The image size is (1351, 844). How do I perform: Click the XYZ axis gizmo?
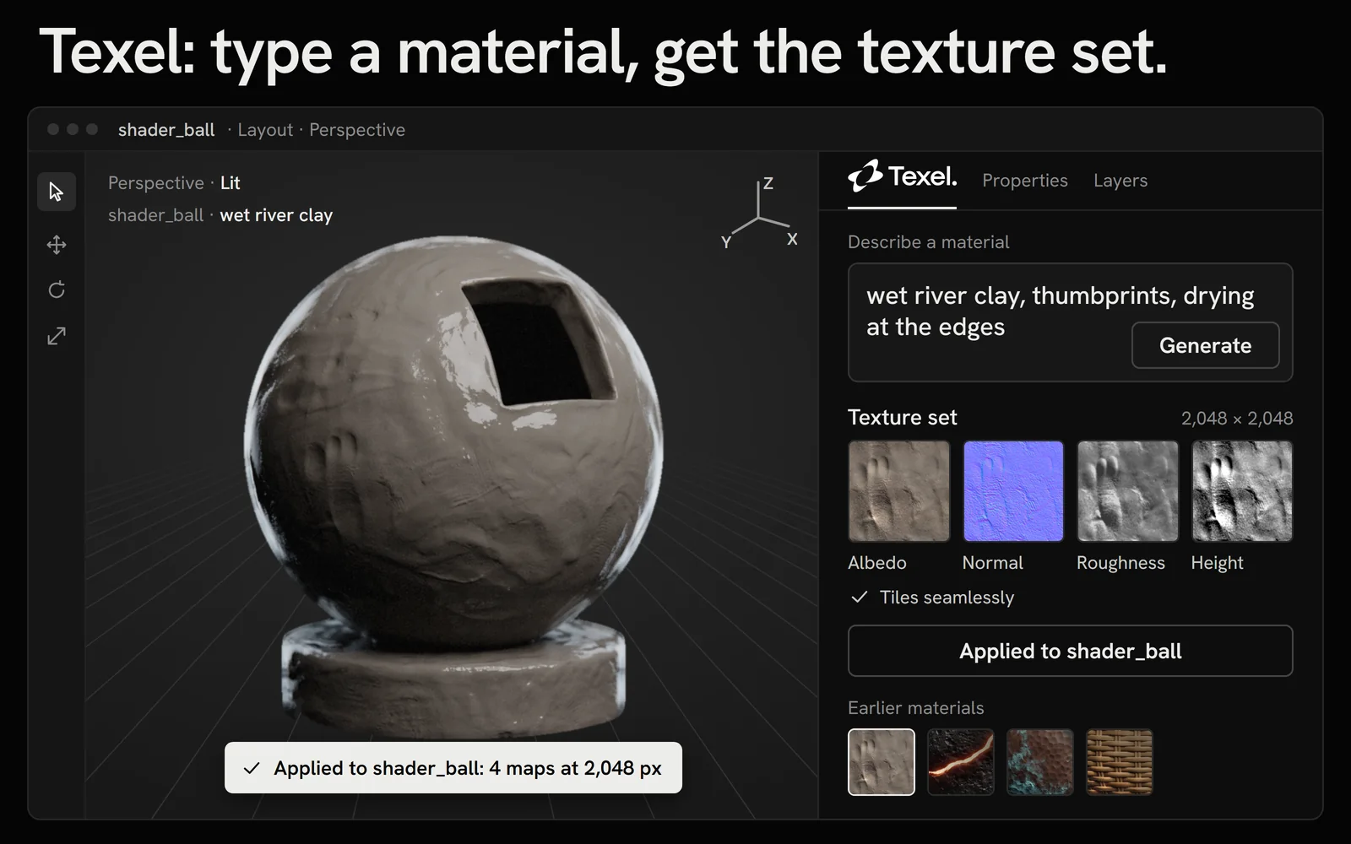pos(761,212)
